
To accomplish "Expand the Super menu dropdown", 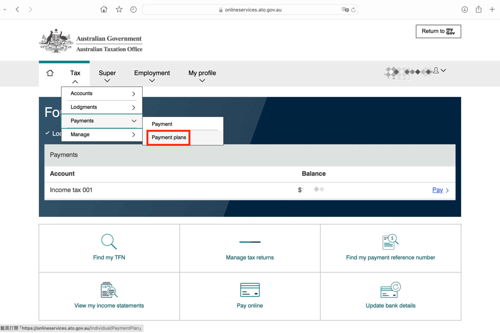I will tap(107, 76).
